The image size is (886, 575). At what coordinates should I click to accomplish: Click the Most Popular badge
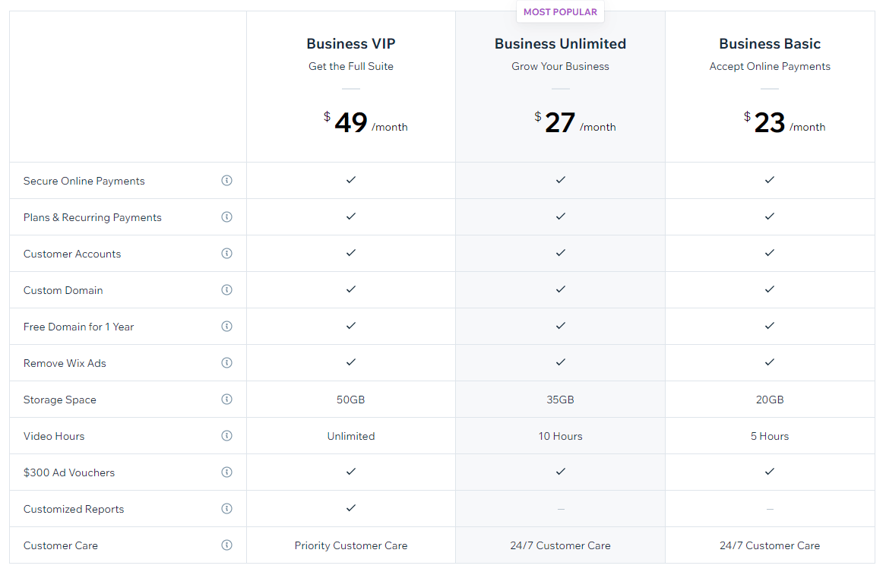click(x=560, y=12)
